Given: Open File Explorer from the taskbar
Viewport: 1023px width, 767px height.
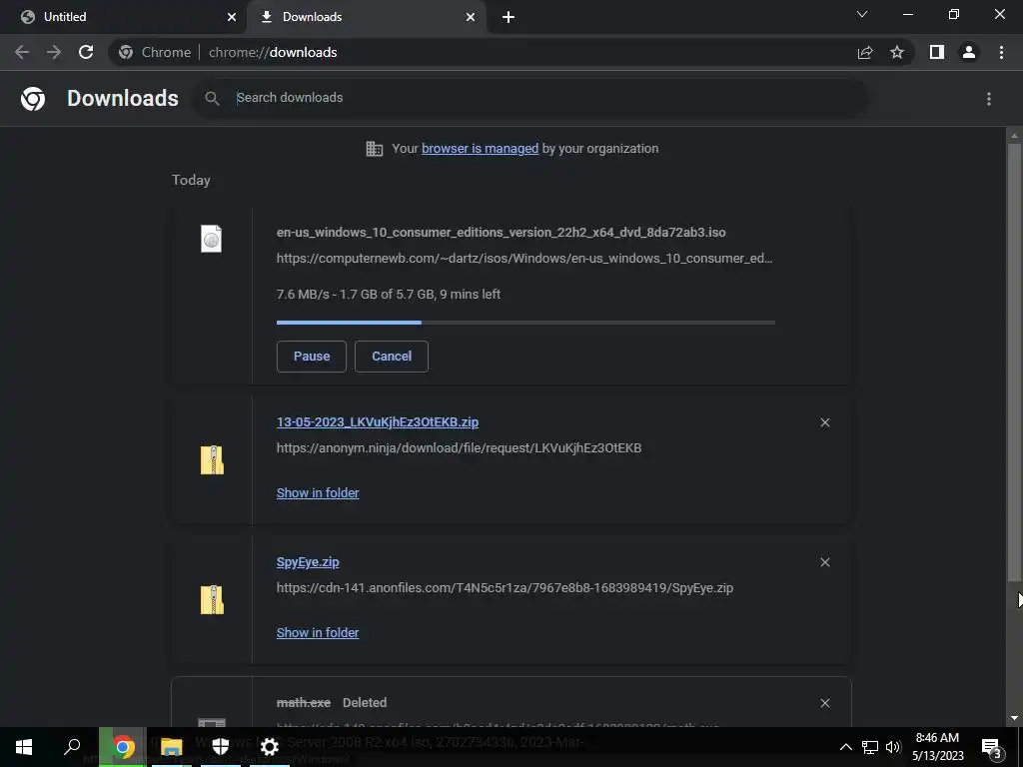Looking at the screenshot, I should point(172,747).
